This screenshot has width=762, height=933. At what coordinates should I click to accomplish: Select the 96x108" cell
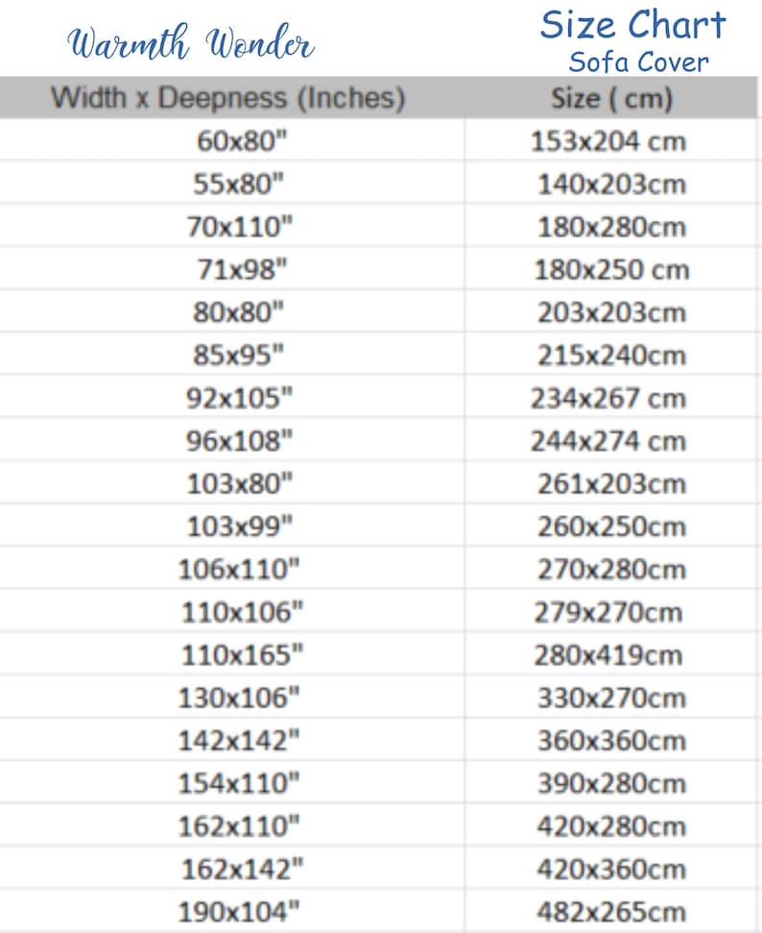pyautogui.click(x=232, y=440)
